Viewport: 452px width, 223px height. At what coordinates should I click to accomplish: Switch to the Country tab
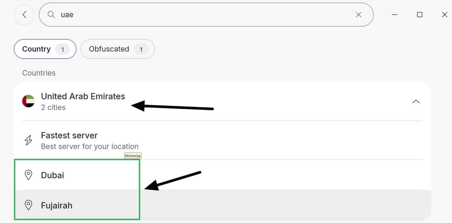[x=45, y=49]
